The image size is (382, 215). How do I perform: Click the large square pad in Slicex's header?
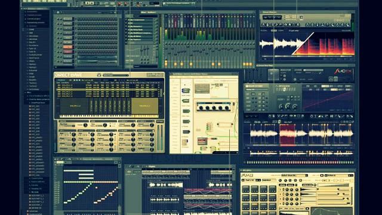coord(273,75)
